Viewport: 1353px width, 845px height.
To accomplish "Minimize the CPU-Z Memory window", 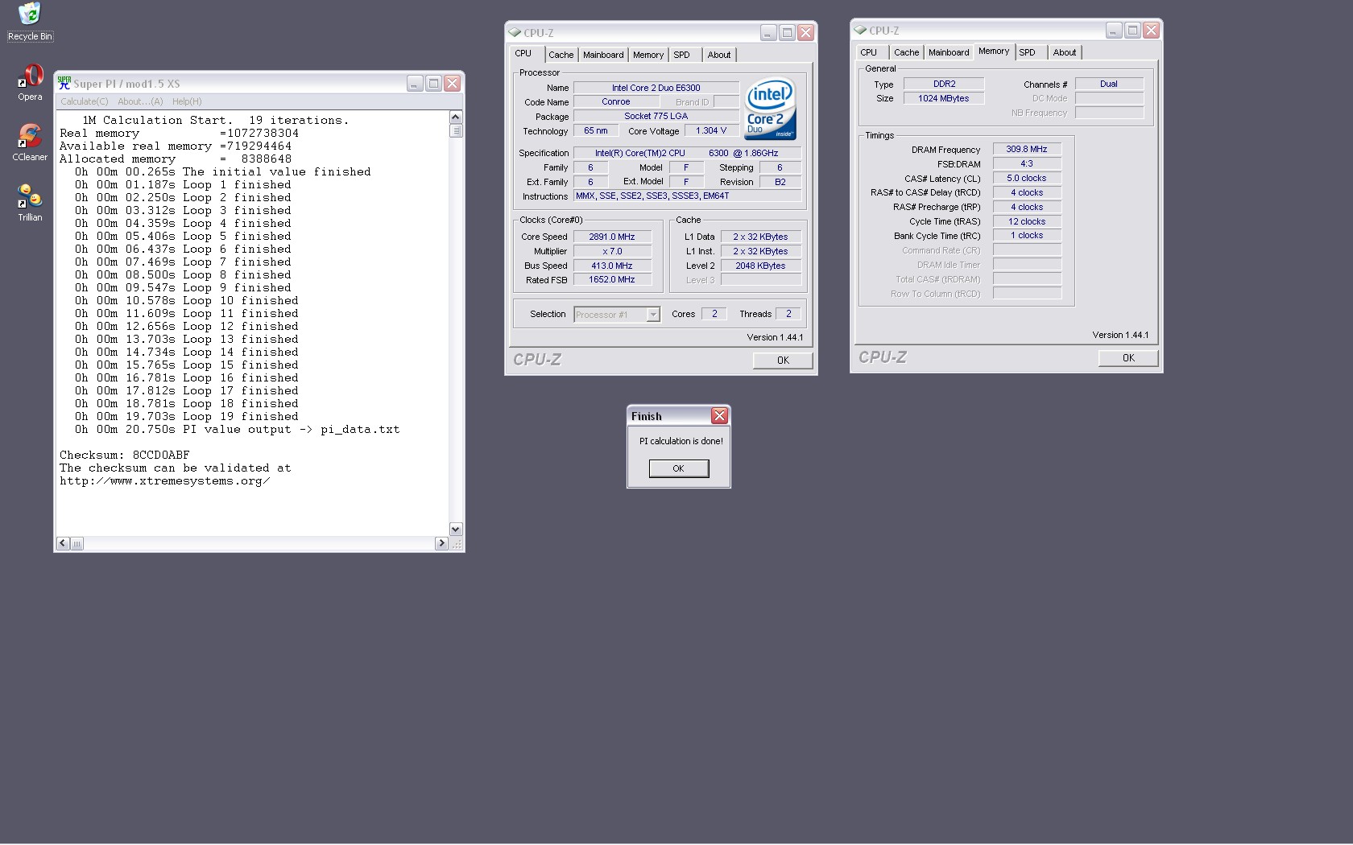I will [x=1114, y=31].
